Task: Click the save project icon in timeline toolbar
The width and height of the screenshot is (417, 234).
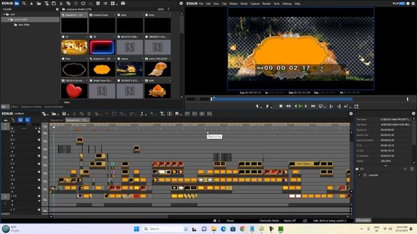Action: (x=64, y=114)
